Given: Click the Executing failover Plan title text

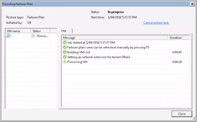Looking at the screenshot, I should tap(17, 4).
